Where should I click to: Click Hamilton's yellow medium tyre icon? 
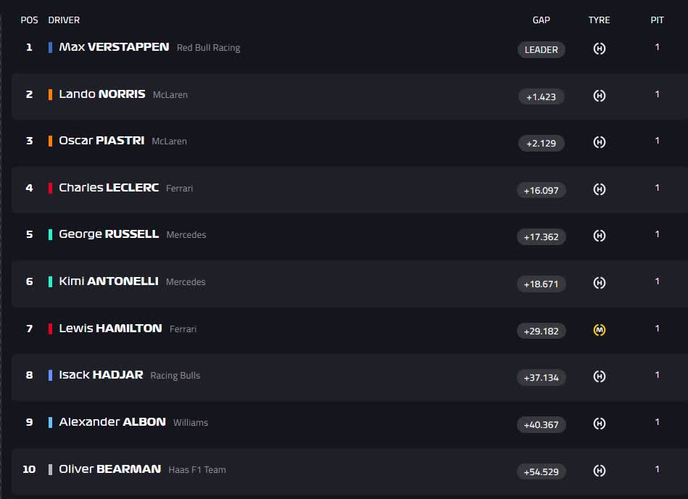pyautogui.click(x=599, y=330)
